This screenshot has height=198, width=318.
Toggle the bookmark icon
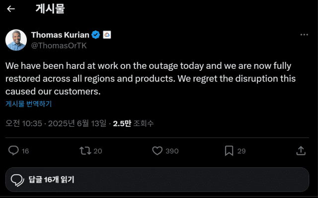229,150
